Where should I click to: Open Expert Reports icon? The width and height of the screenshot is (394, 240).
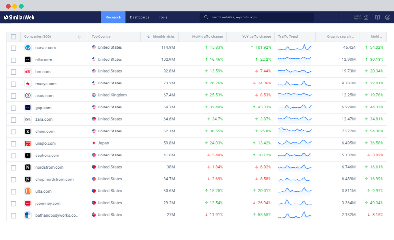click(x=366, y=17)
